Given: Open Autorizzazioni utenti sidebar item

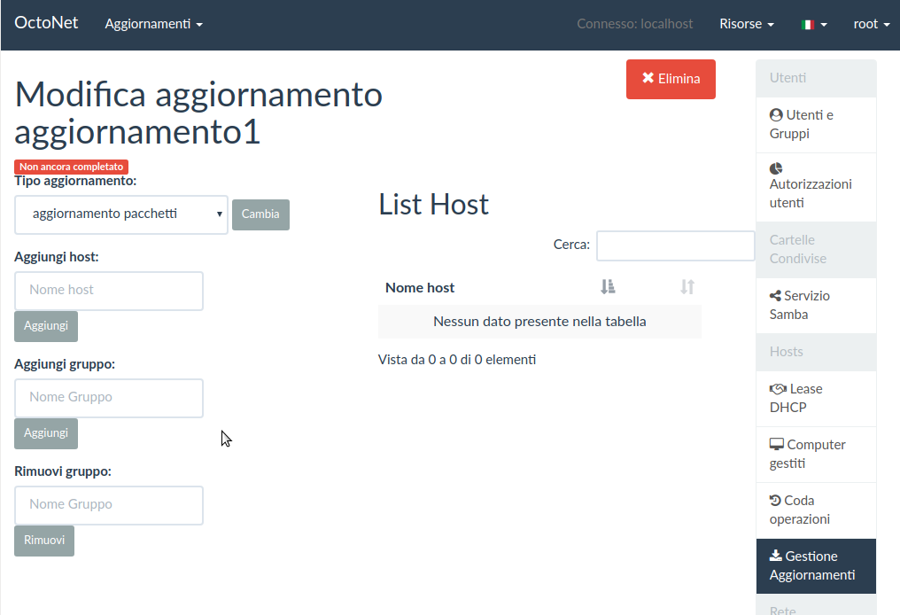Looking at the screenshot, I should click(x=816, y=187).
